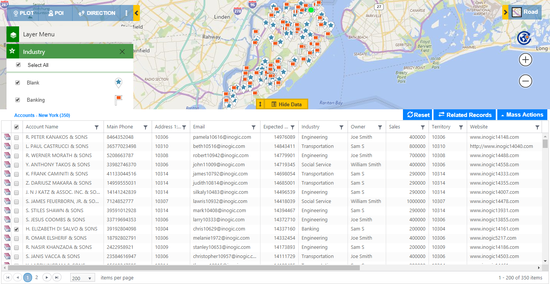Check the S. STILES SHAWN & SONS row
This screenshot has height=284, width=550.
pos(16,211)
